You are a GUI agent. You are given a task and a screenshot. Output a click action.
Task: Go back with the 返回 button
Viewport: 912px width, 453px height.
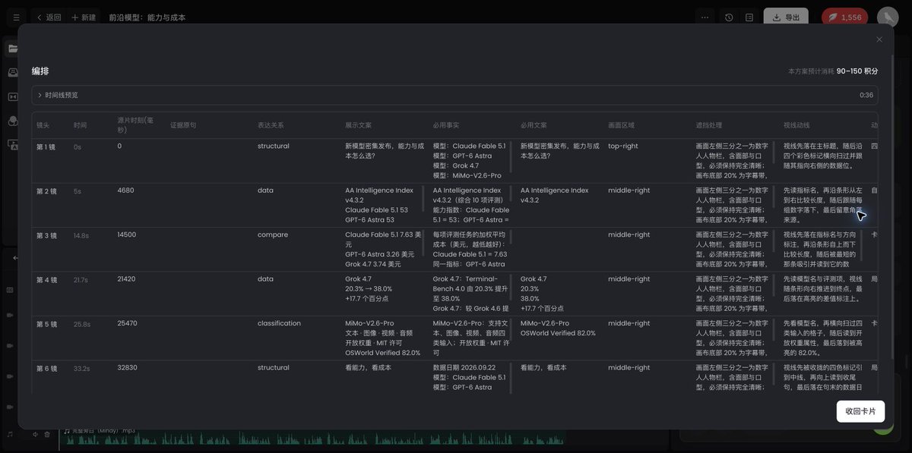click(x=48, y=17)
